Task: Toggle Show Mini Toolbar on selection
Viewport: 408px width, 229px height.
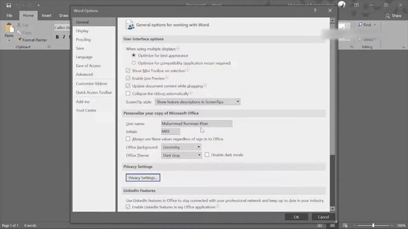Action: [x=127, y=71]
